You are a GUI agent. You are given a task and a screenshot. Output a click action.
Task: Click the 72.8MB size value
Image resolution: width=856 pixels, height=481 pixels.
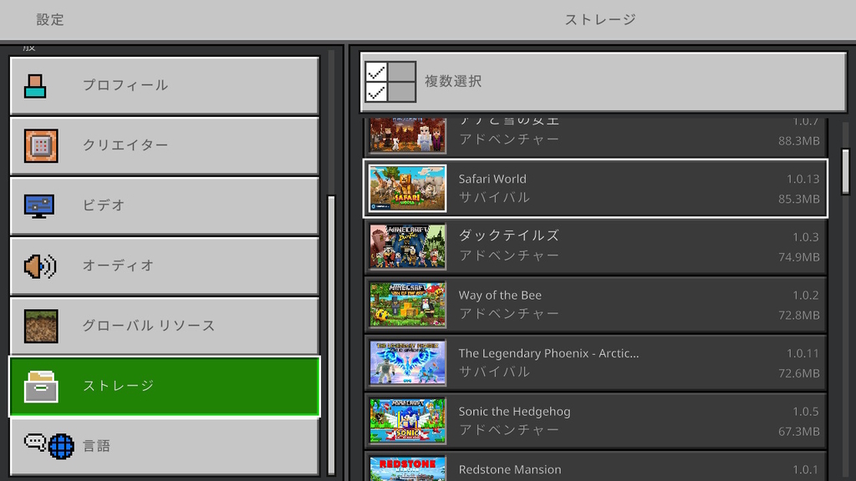798,315
